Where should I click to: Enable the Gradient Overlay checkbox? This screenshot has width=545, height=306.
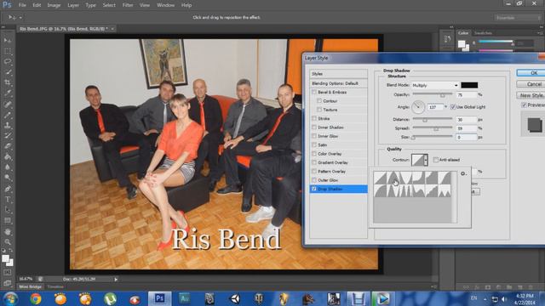pos(314,162)
